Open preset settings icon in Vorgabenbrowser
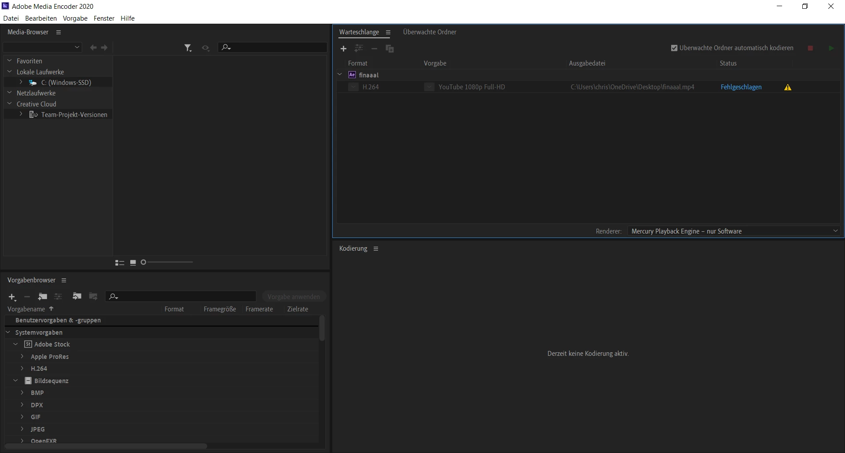The height and width of the screenshot is (453, 845). [58, 297]
